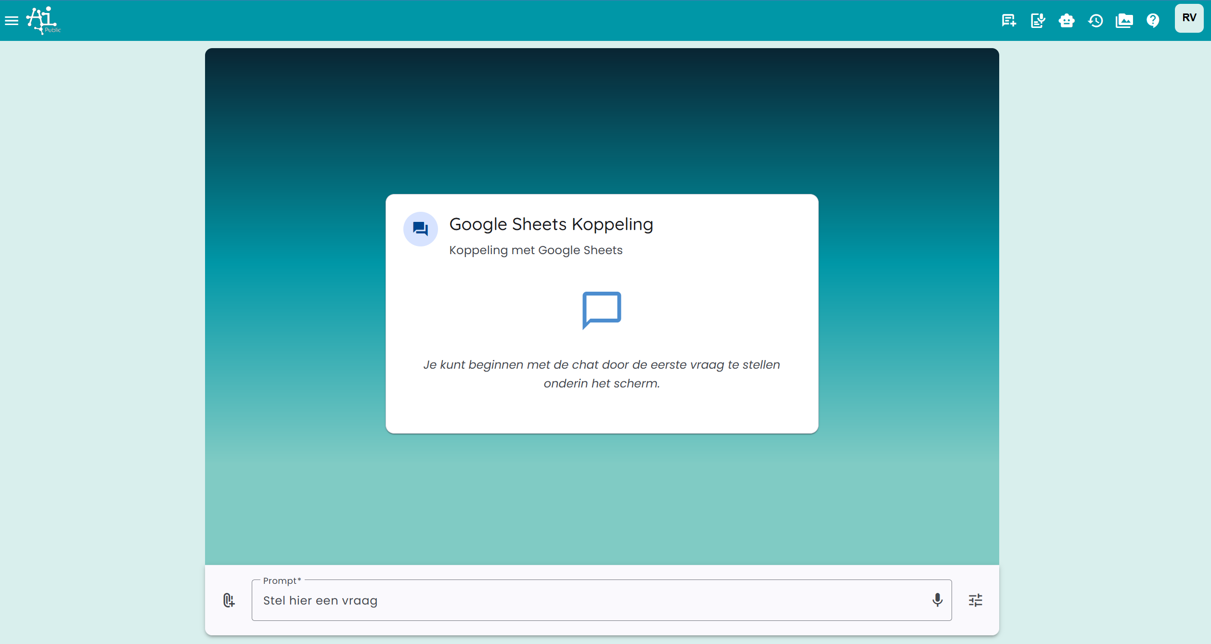Click the AI Public logo
1211x644 pixels.
click(43, 21)
